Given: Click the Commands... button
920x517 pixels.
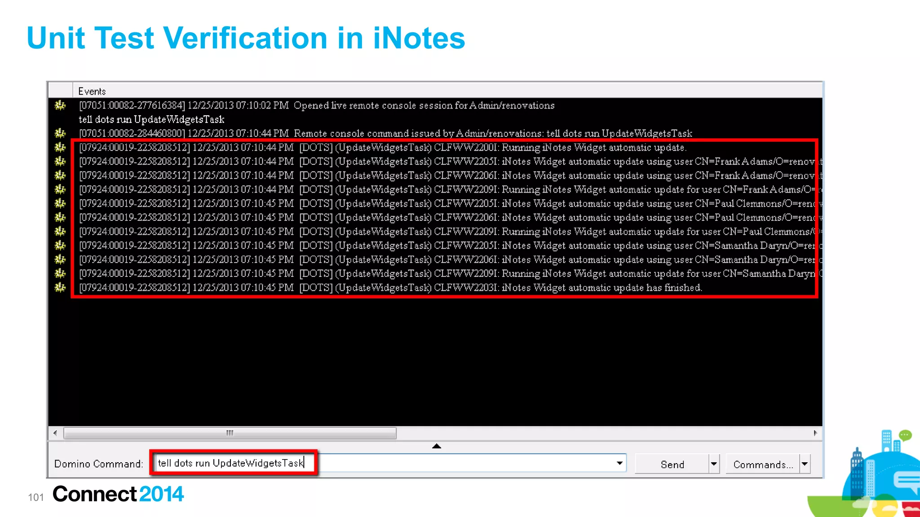Looking at the screenshot, I should click(x=763, y=464).
